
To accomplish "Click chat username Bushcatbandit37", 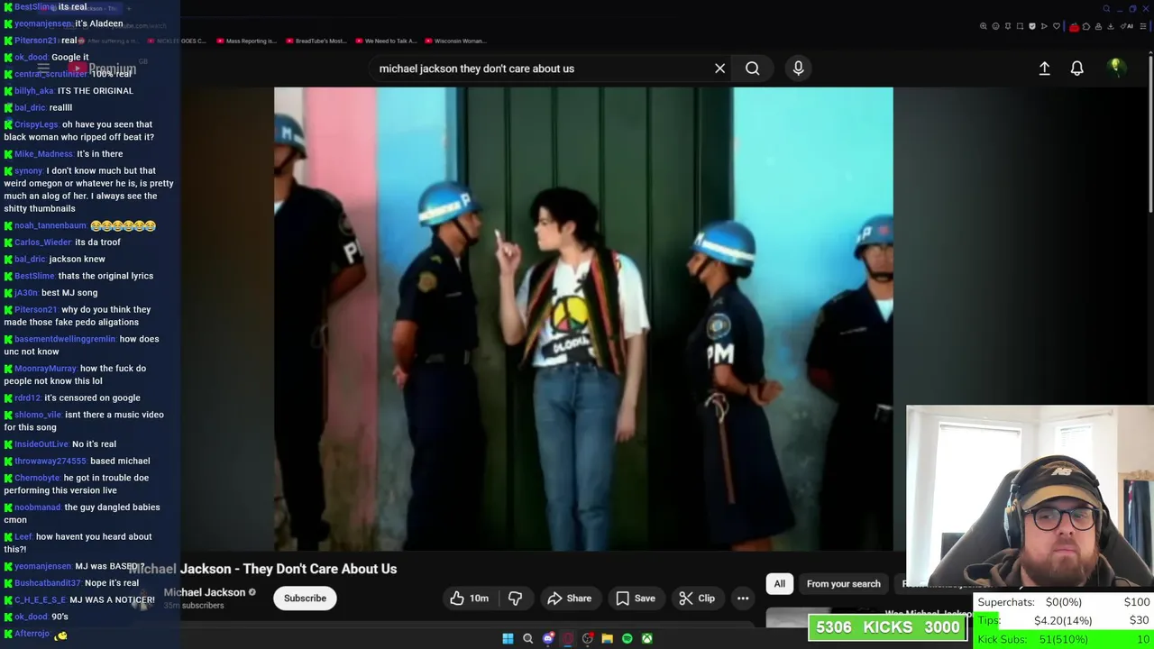I will [48, 582].
